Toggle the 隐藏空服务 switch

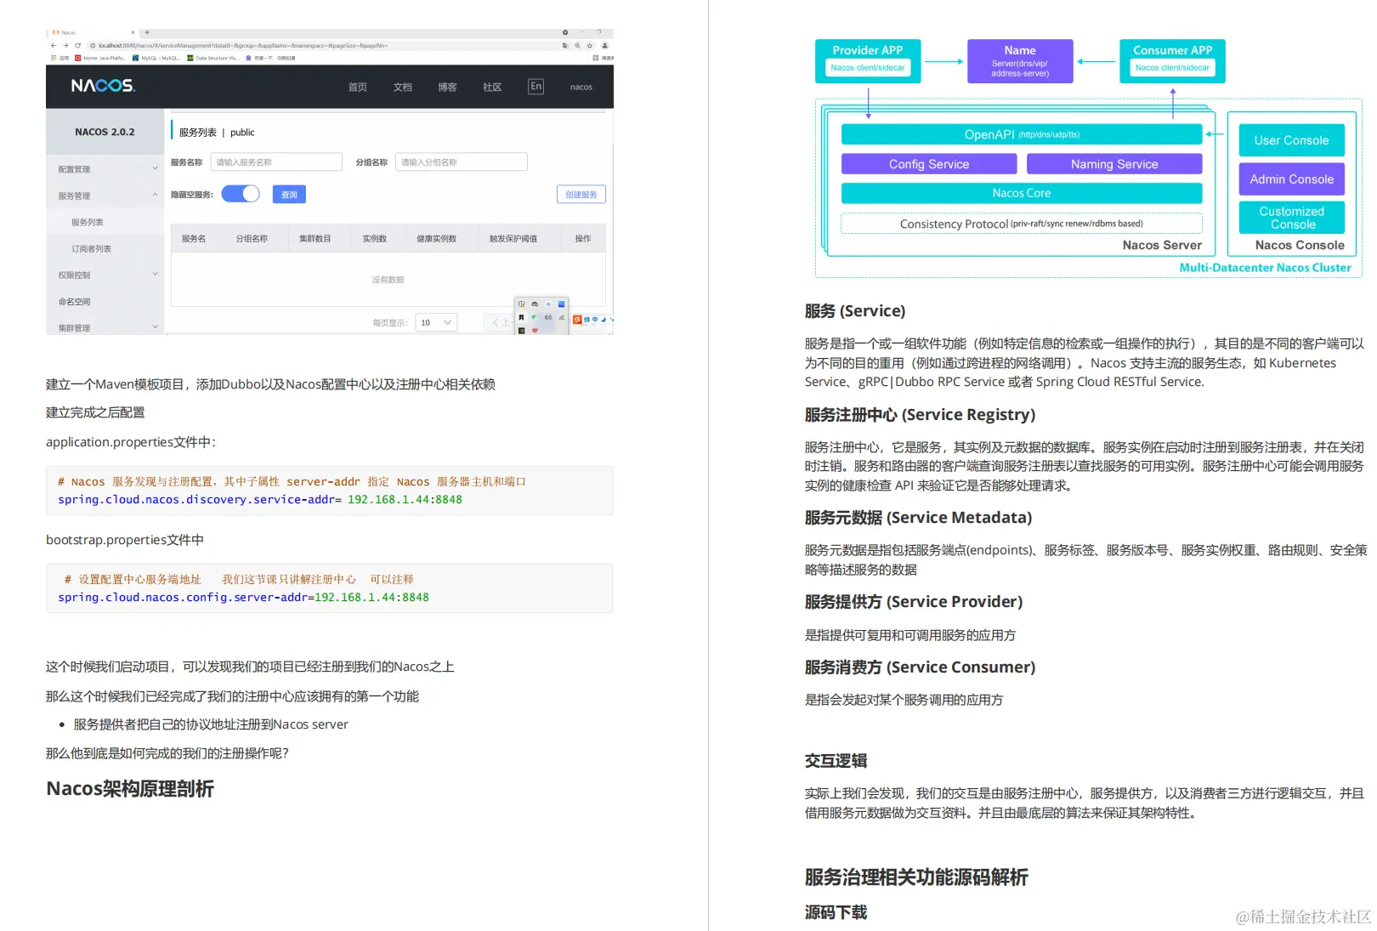coord(241,194)
